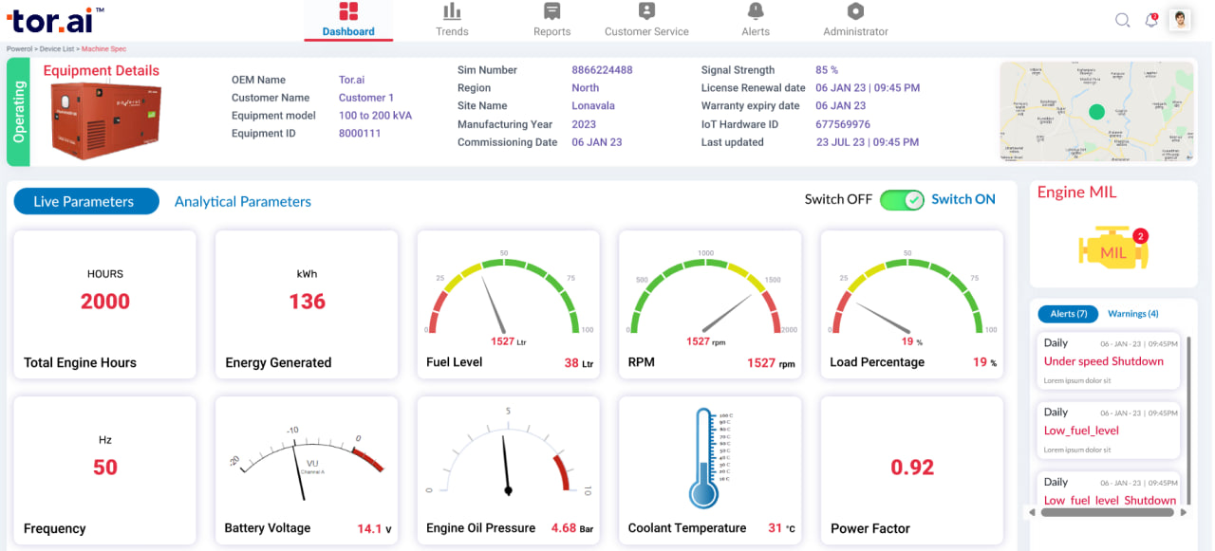Open the map thumbnail
Image resolution: width=1215 pixels, height=551 pixels.
point(1096,112)
